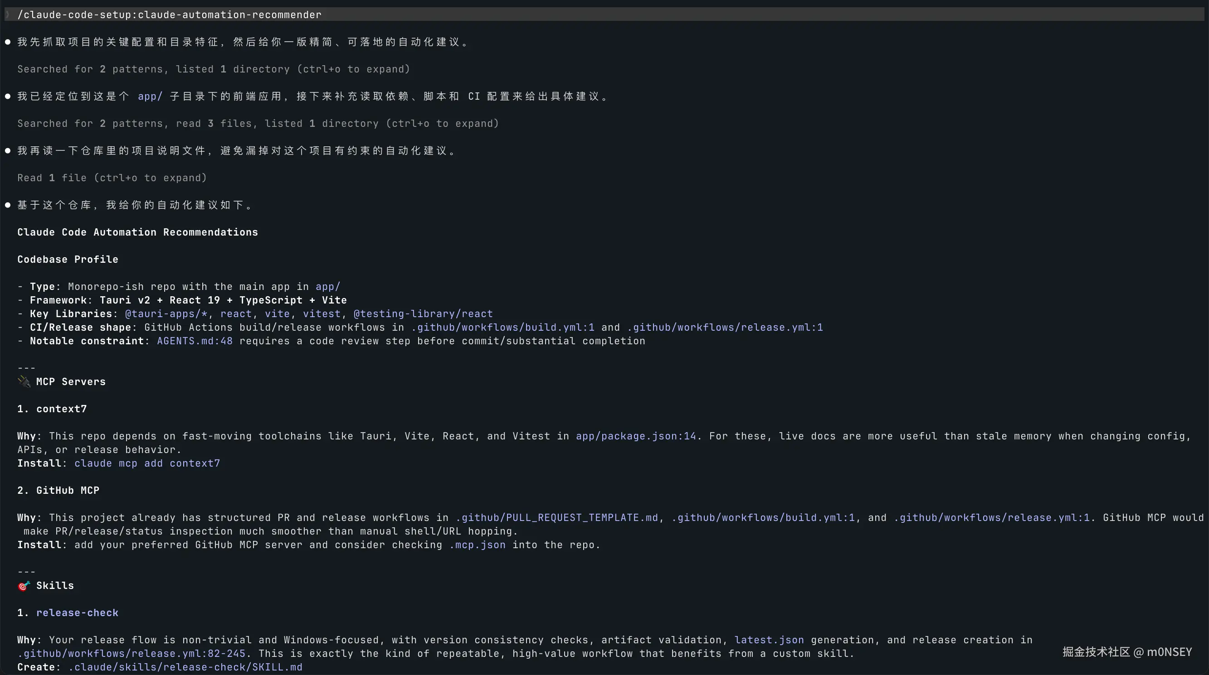Select @tauri-apps/* in Key Libraries
This screenshot has width=1209, height=675.
tap(166, 314)
